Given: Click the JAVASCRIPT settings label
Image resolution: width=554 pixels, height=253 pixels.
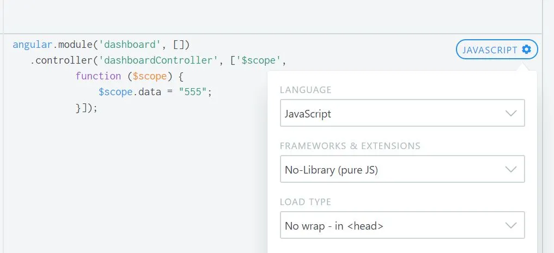Looking at the screenshot, I should tap(490, 50).
